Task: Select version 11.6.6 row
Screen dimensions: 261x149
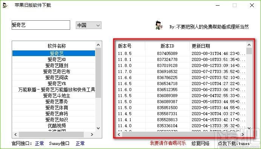Action: [181, 78]
